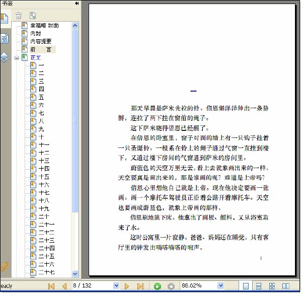Screen dimensions: 302x294
Task: Click the page number field 8 / 132
Action: (93, 285)
